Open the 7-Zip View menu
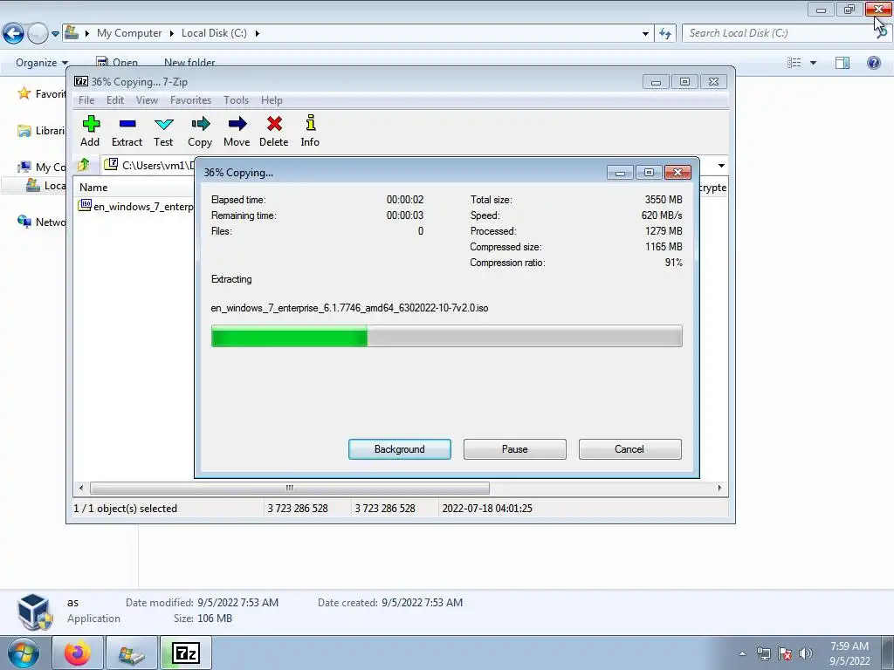Viewport: 894px width, 670px height. click(x=147, y=100)
